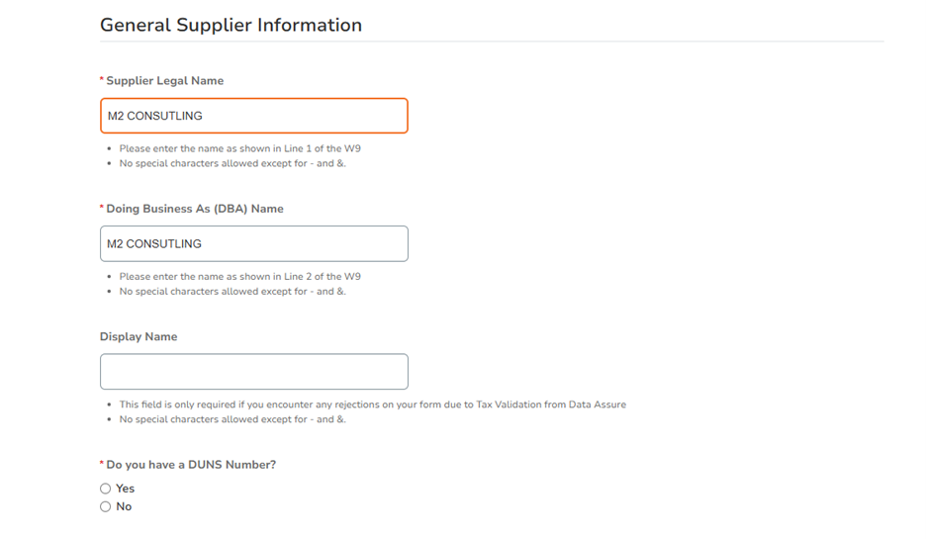Click the required asterisk beside the DUNS question
Screen dimensions: 926x539
[x=102, y=465]
